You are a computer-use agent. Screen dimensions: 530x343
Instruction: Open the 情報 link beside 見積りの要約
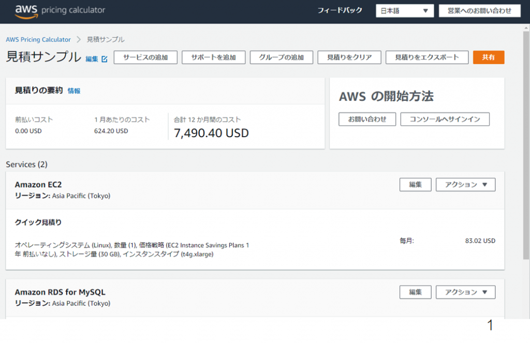[x=74, y=91]
